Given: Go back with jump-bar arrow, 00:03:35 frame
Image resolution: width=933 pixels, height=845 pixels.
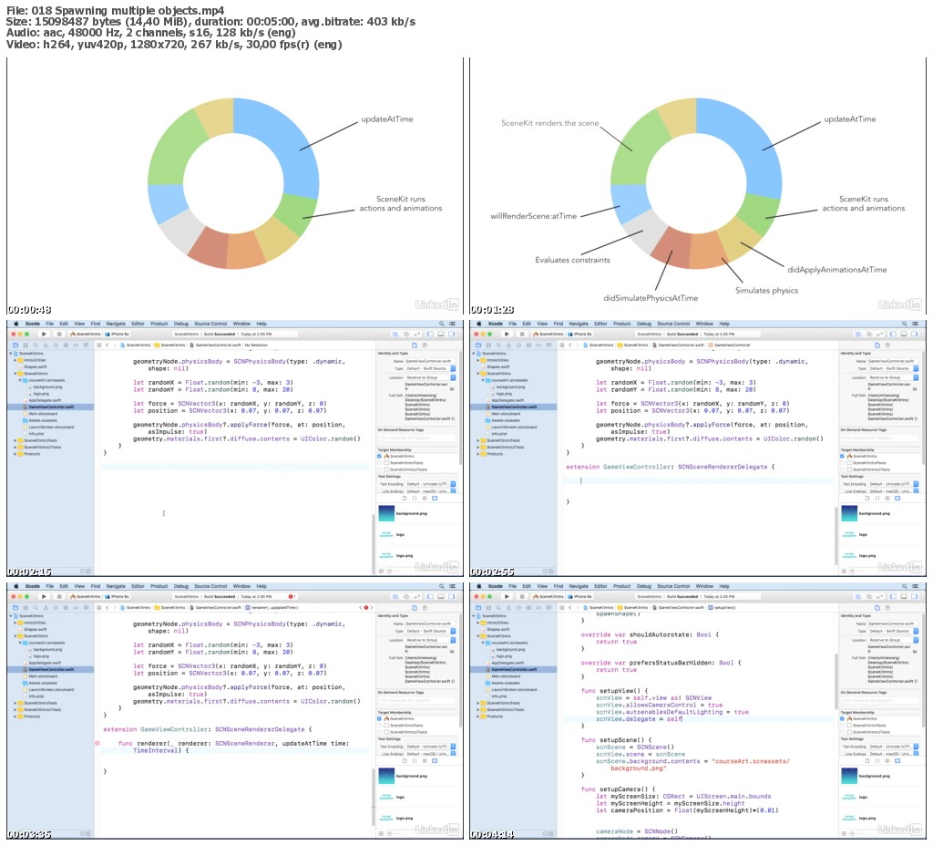Looking at the screenshot, I should (108, 607).
